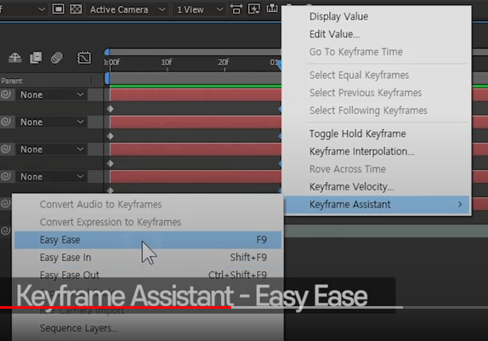Choose Display Value from context menu
The height and width of the screenshot is (341, 488).
click(338, 16)
